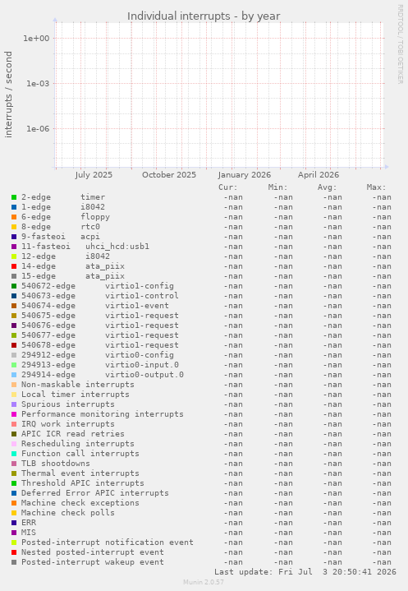This screenshot has width=408, height=591.
Task: Click the '1e+00' y-axis label
Action: (36, 38)
